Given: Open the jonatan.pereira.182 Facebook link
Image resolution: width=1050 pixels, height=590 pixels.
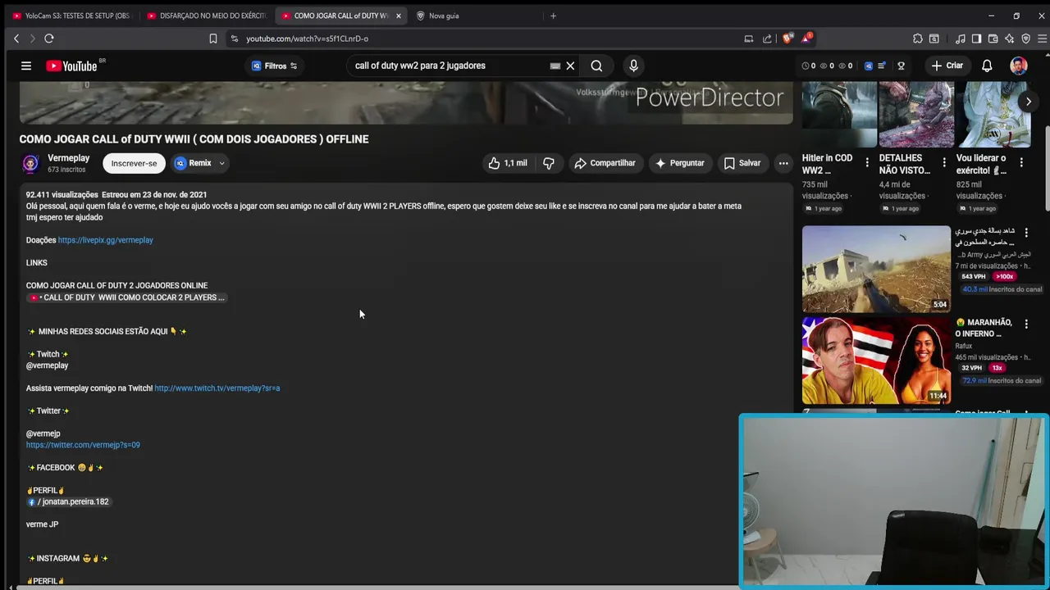Looking at the screenshot, I should tap(68, 501).
